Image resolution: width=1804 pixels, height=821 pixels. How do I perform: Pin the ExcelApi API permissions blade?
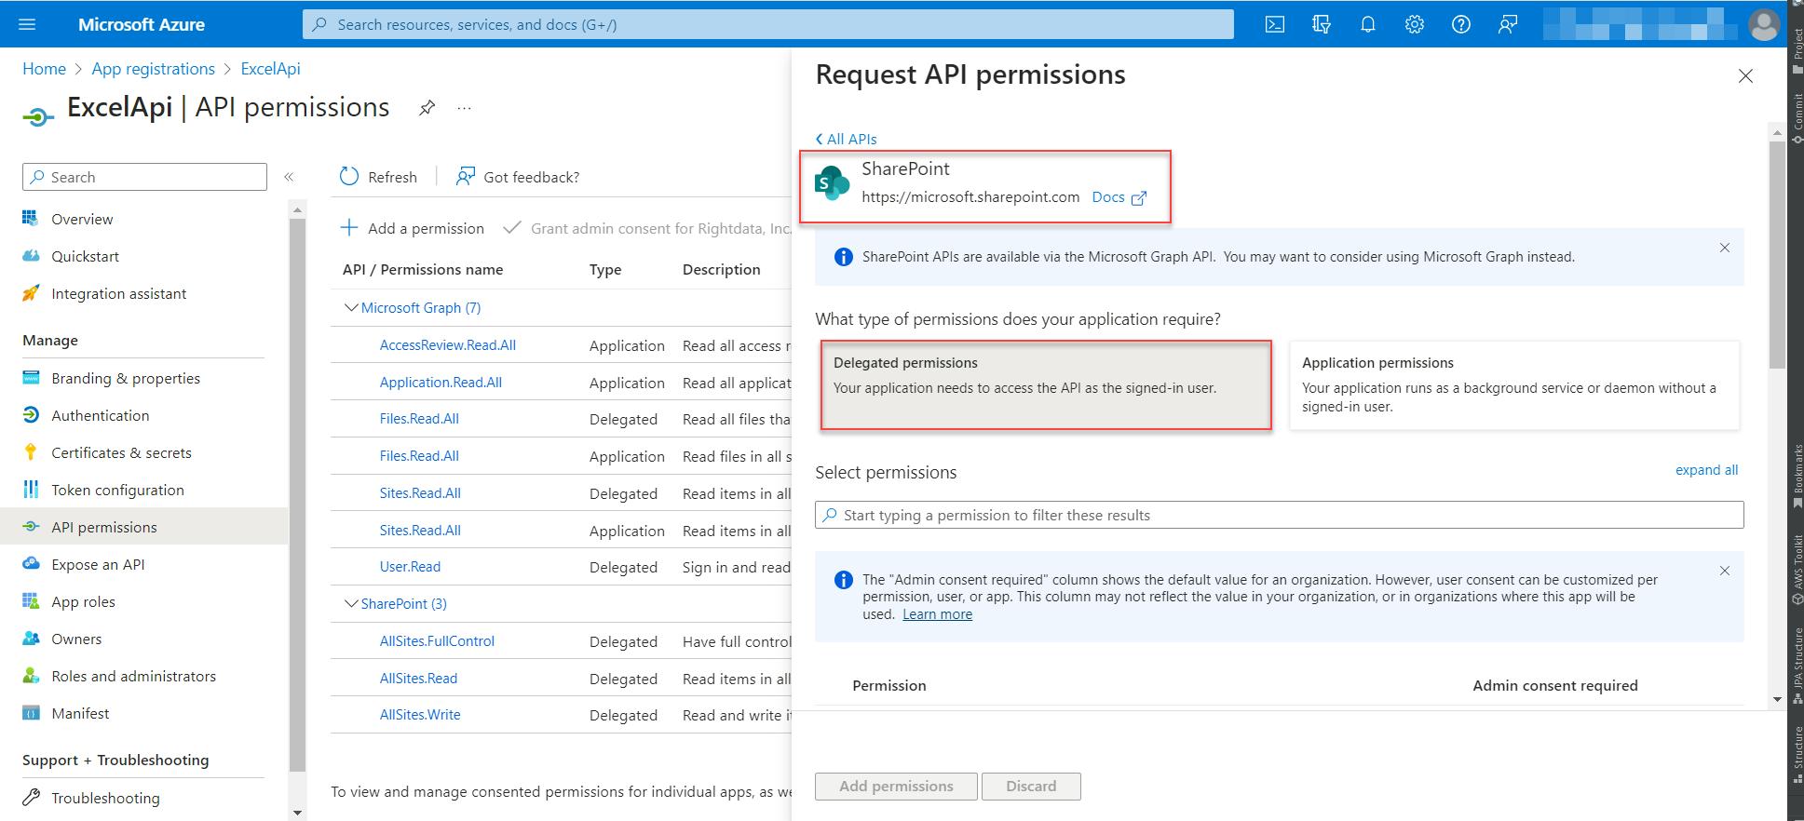427,108
